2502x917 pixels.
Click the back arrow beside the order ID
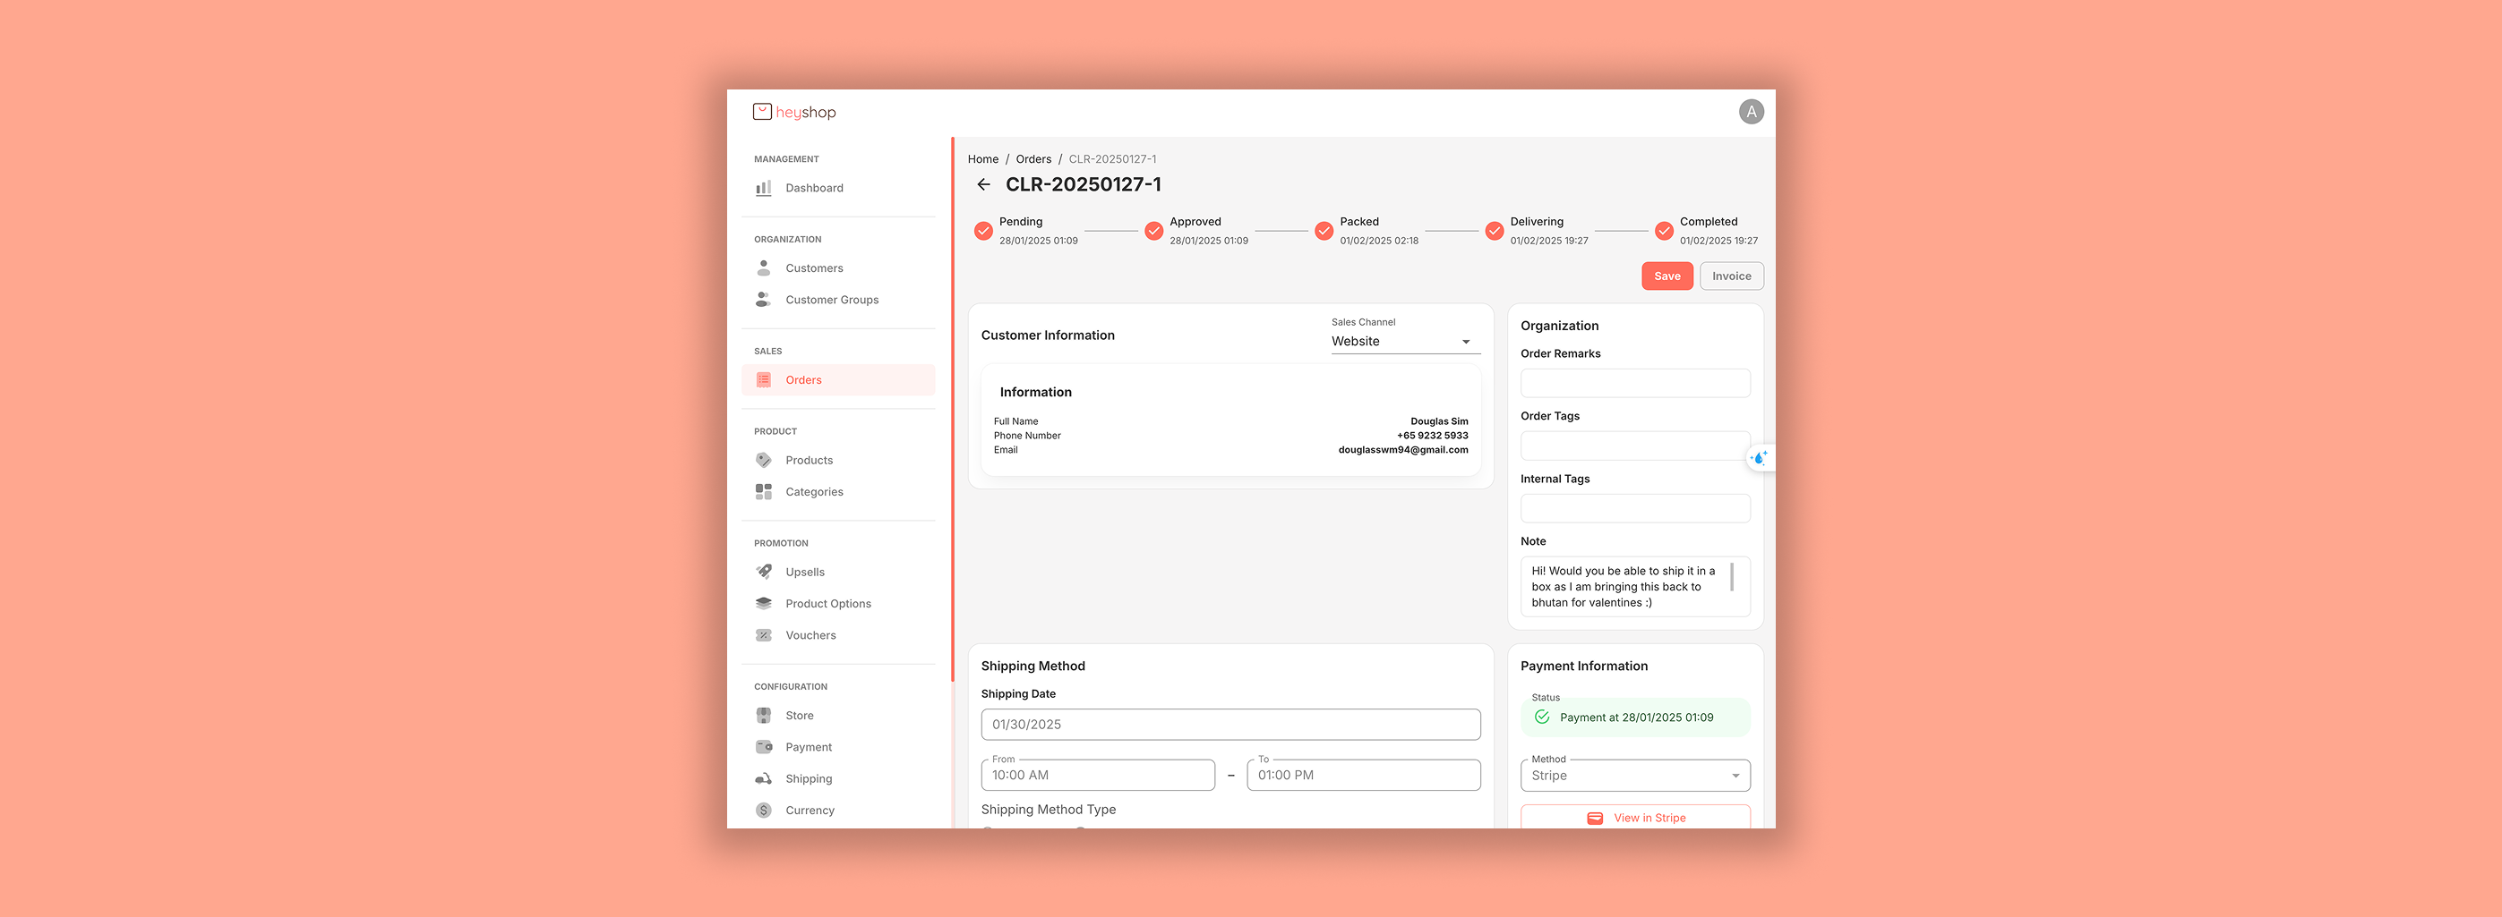(x=983, y=184)
